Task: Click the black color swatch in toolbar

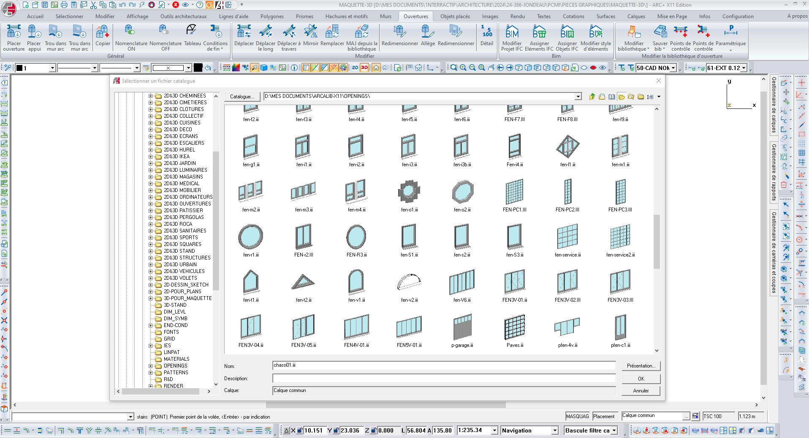Action: (x=198, y=68)
